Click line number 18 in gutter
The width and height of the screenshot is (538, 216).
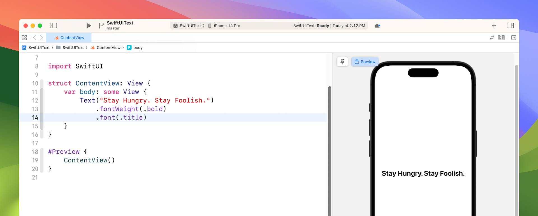point(35,152)
